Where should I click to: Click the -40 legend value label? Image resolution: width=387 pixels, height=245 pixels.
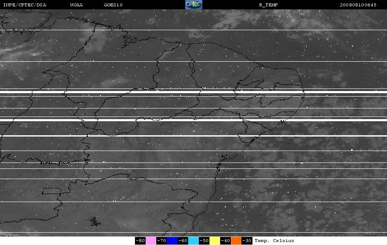point(225,241)
